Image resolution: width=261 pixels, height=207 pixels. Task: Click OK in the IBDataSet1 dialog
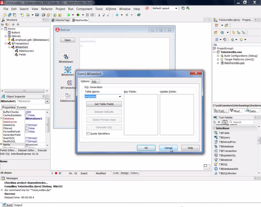(x=146, y=148)
